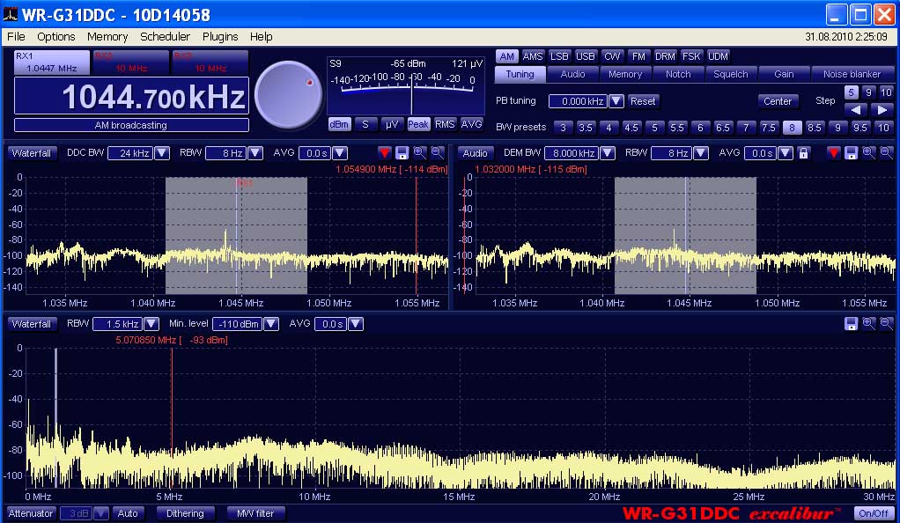Open the Squelch tab
Viewport: 900px width, 523px height.
(731, 74)
